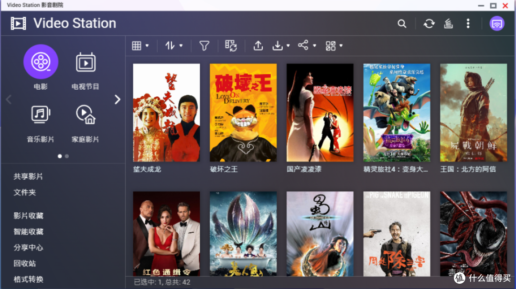Expand the sort order dropdown arrow
This screenshot has height=289, width=516.
[x=181, y=46]
